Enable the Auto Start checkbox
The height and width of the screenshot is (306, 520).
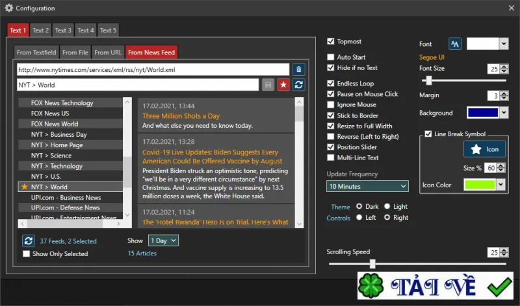(331, 57)
